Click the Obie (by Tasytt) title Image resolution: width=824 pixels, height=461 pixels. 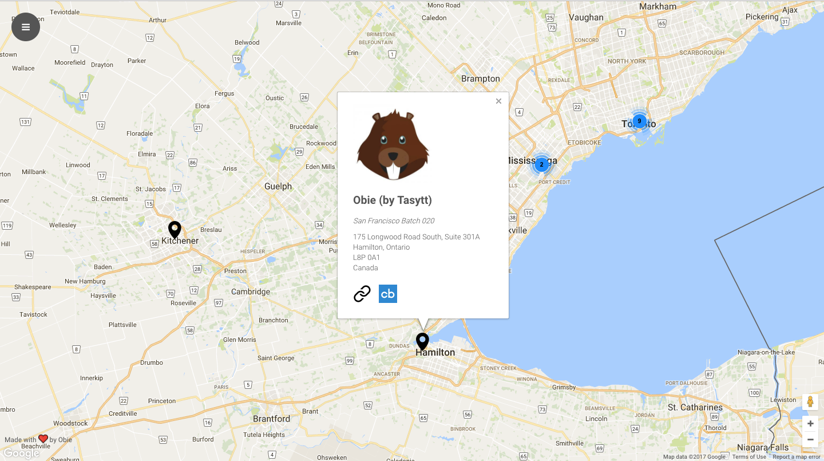click(393, 200)
